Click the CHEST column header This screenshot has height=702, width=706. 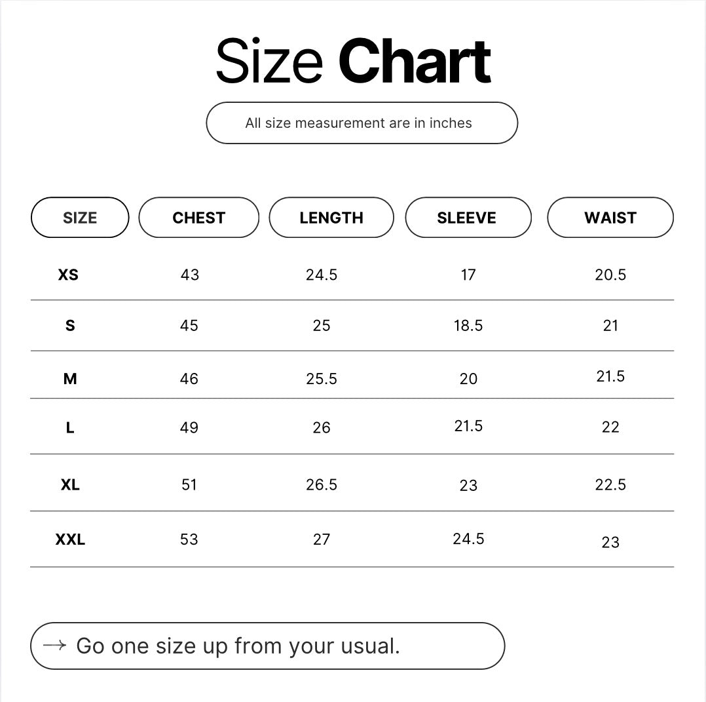198,218
